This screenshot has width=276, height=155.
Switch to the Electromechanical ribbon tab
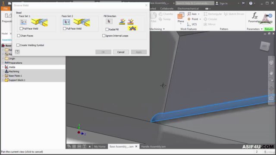click(x=188, y=9)
